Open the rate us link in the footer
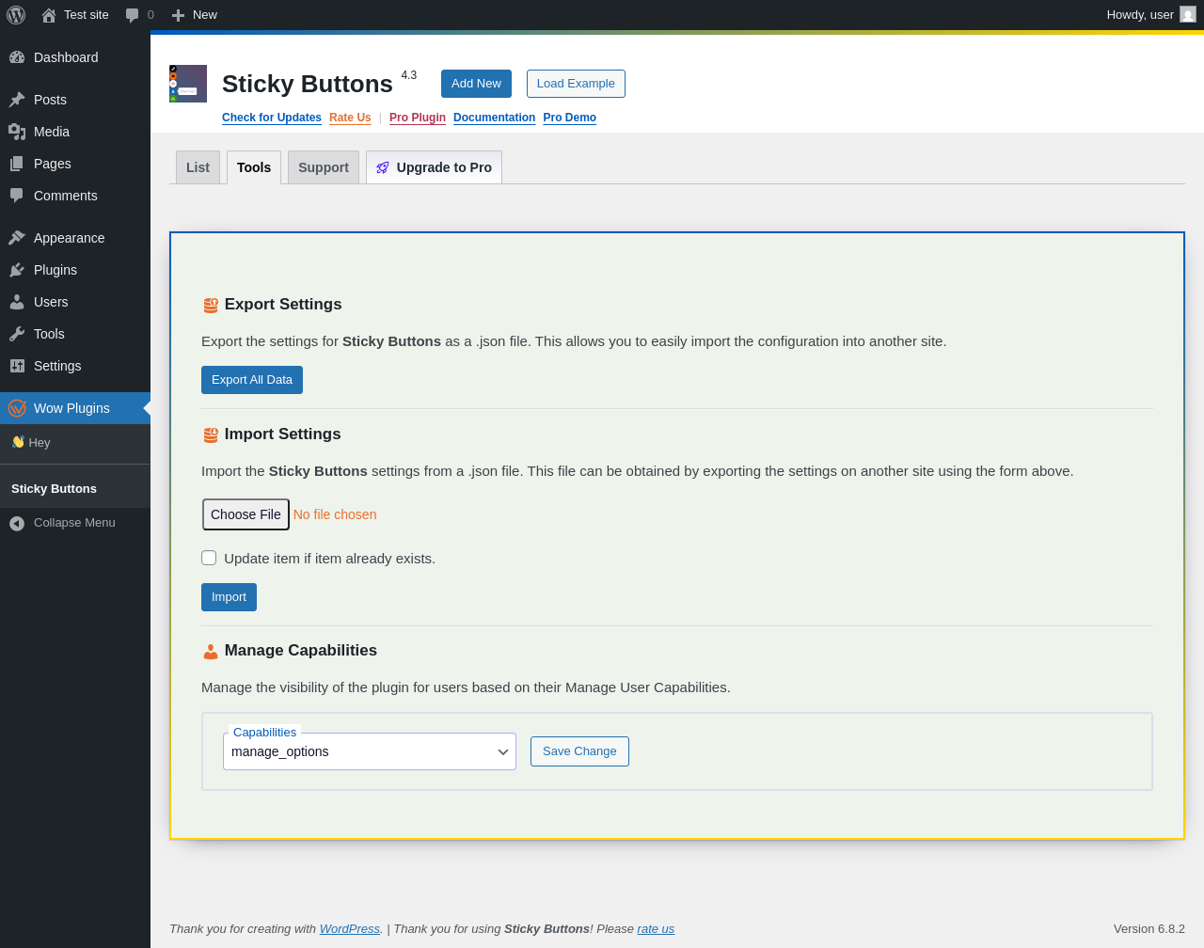 click(656, 929)
